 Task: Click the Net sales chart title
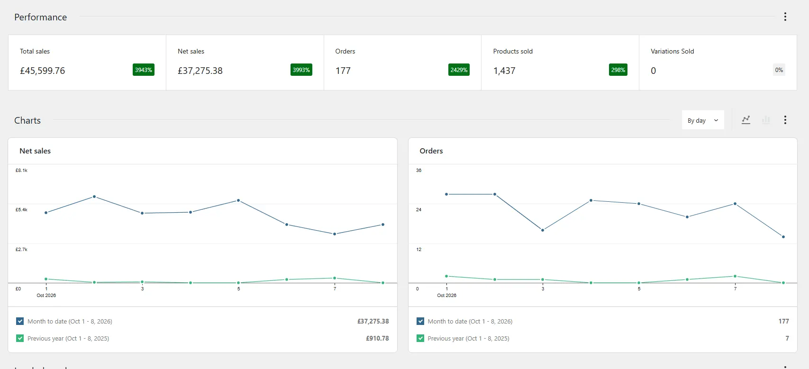35,151
